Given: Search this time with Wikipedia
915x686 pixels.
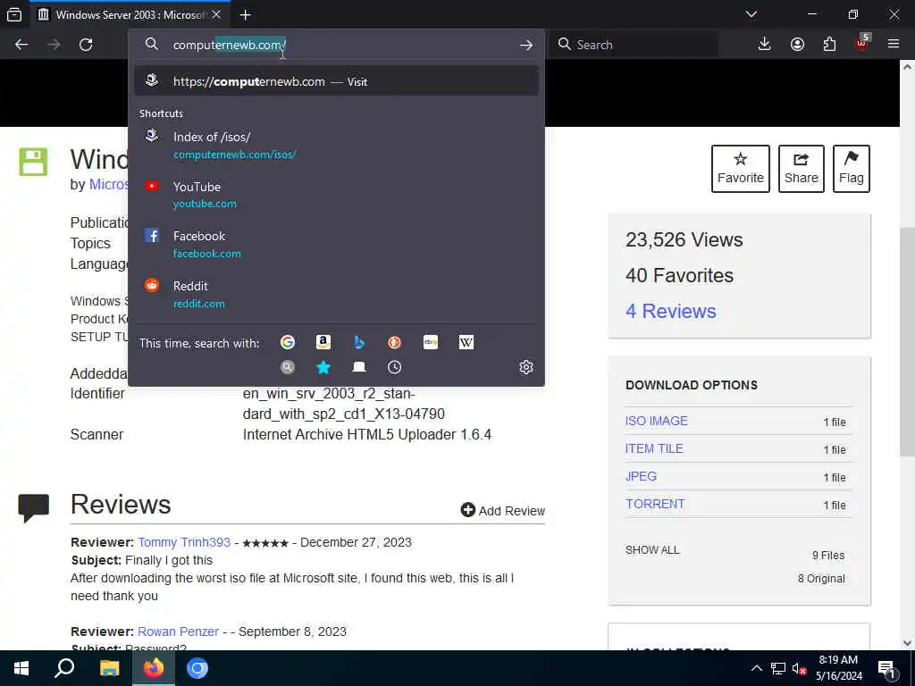Looking at the screenshot, I should tap(466, 342).
